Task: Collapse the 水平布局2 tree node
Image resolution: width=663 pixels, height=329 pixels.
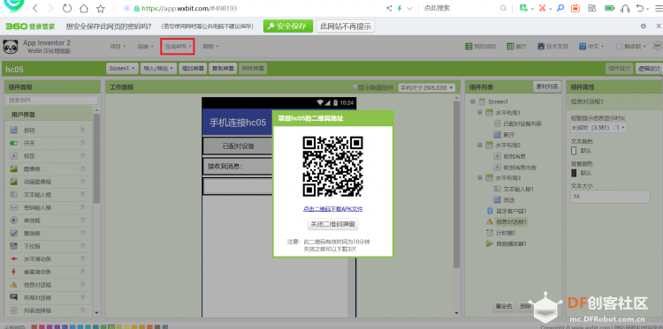Action: 480,146
